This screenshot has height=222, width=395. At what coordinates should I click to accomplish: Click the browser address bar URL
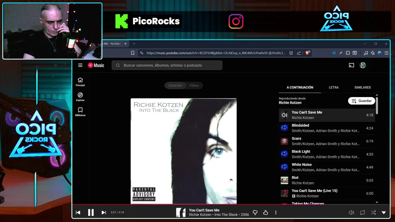[x=216, y=53]
